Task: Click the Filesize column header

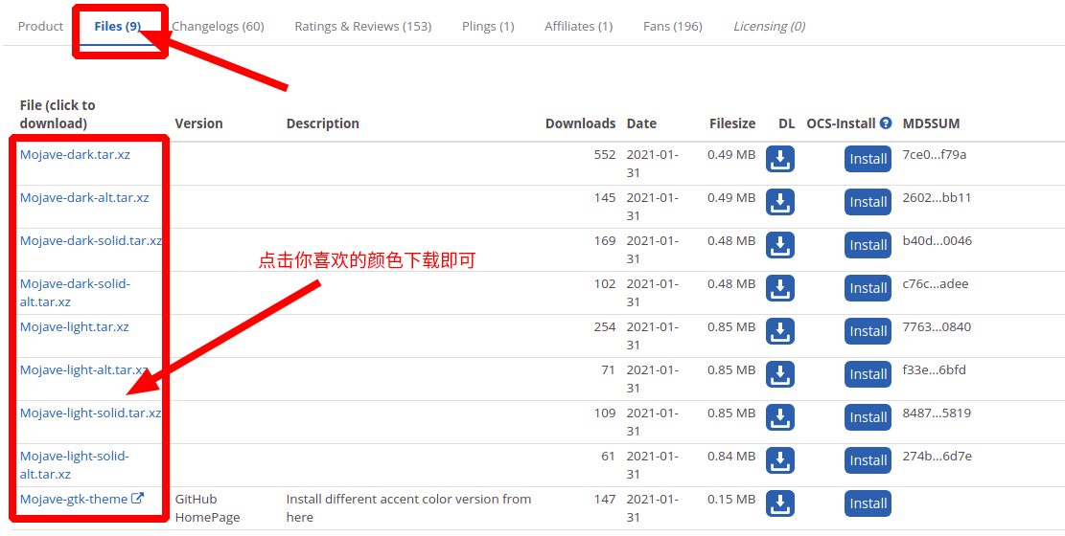Action: [732, 123]
